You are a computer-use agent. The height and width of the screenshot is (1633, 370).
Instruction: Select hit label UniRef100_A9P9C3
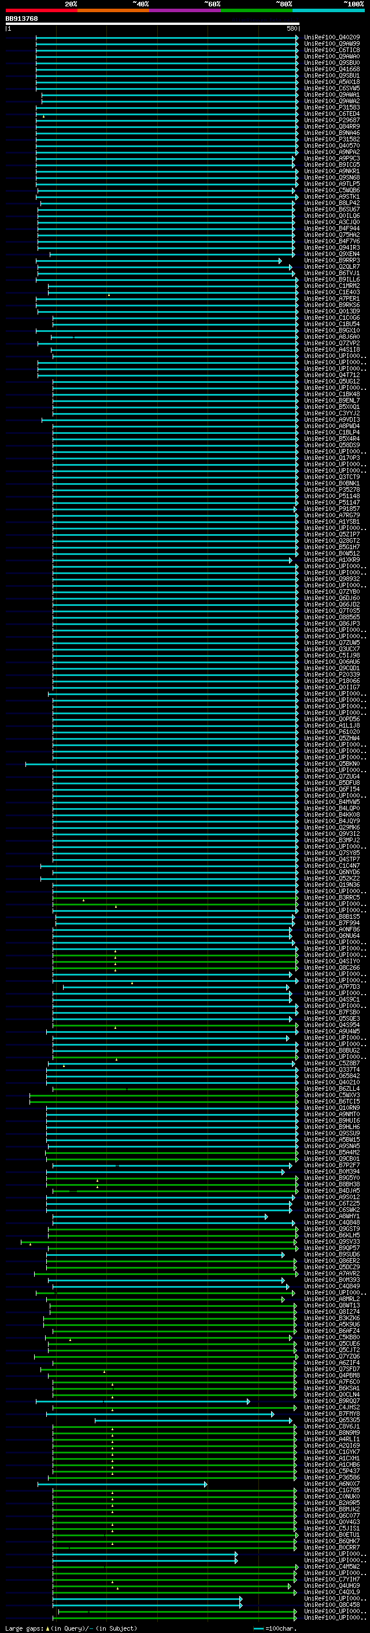332,159
